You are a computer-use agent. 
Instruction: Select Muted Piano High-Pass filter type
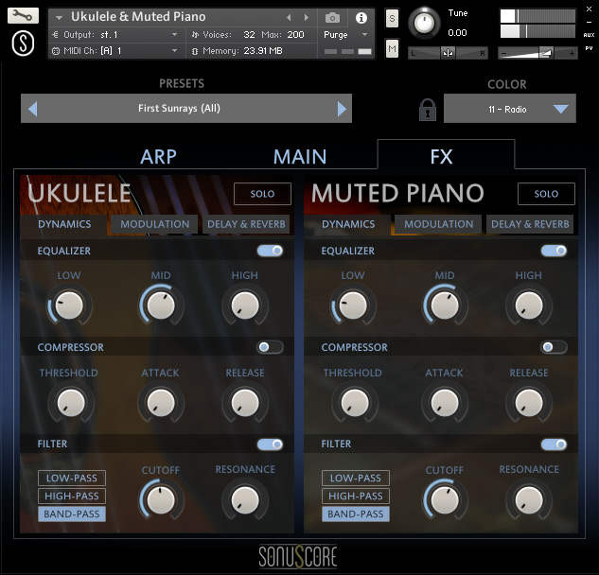click(356, 496)
